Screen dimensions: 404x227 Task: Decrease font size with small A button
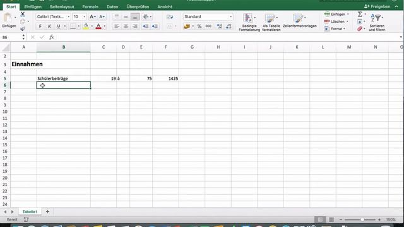[x=102, y=17]
